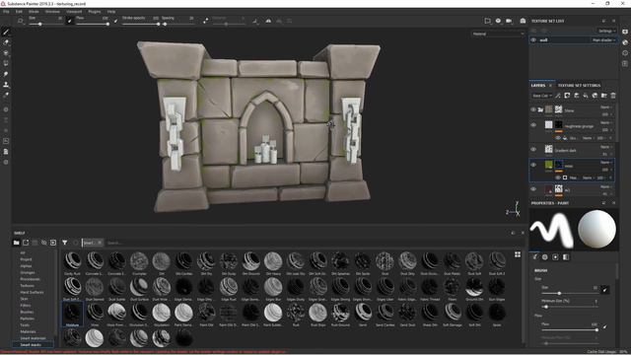The image size is (631, 355).
Task: Open the Iray render camera icon
Action: point(523,21)
